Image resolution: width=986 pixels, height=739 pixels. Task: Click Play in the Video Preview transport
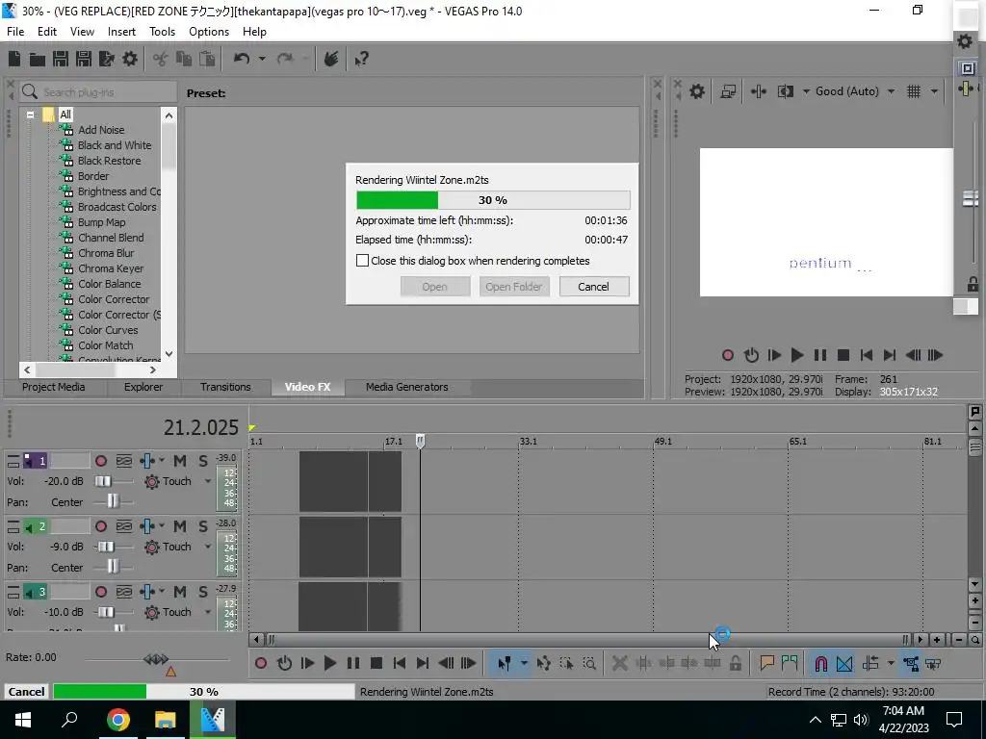click(x=796, y=355)
